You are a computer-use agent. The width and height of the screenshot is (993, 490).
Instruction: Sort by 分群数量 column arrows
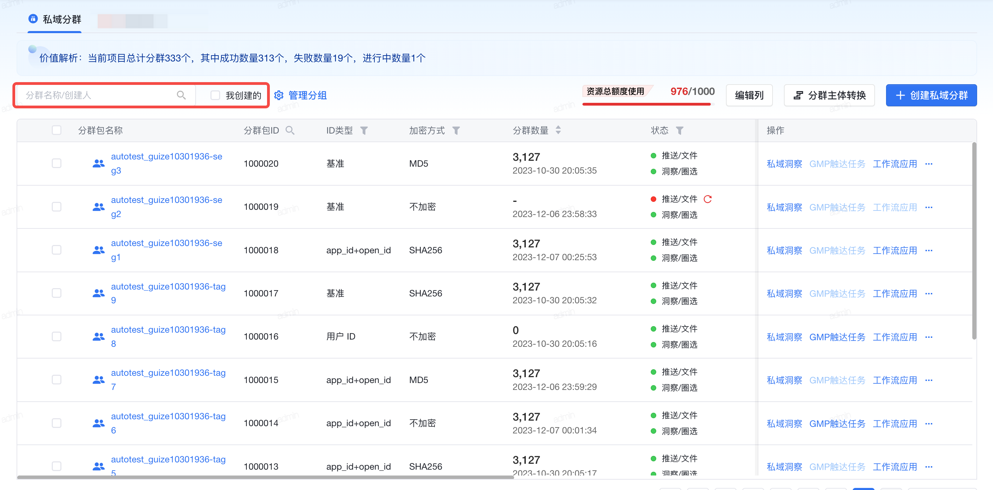558,130
